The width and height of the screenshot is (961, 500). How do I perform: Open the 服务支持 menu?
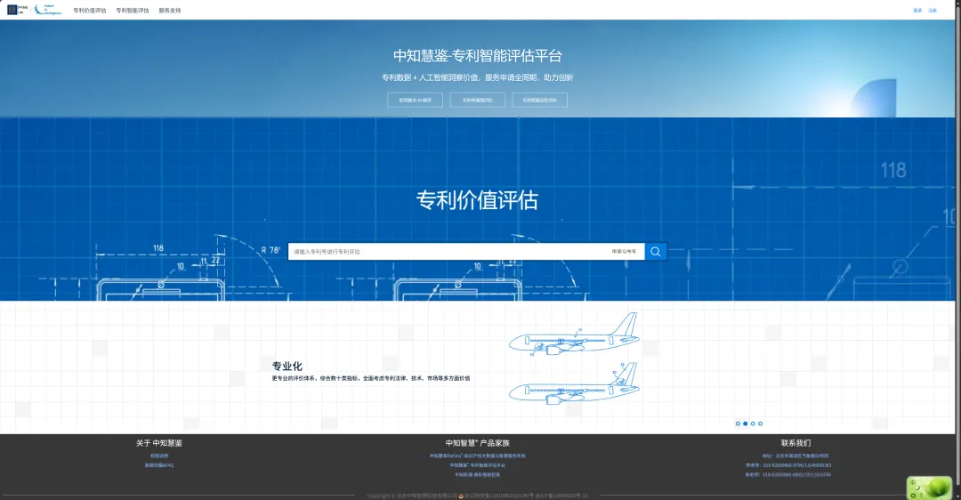pyautogui.click(x=170, y=11)
